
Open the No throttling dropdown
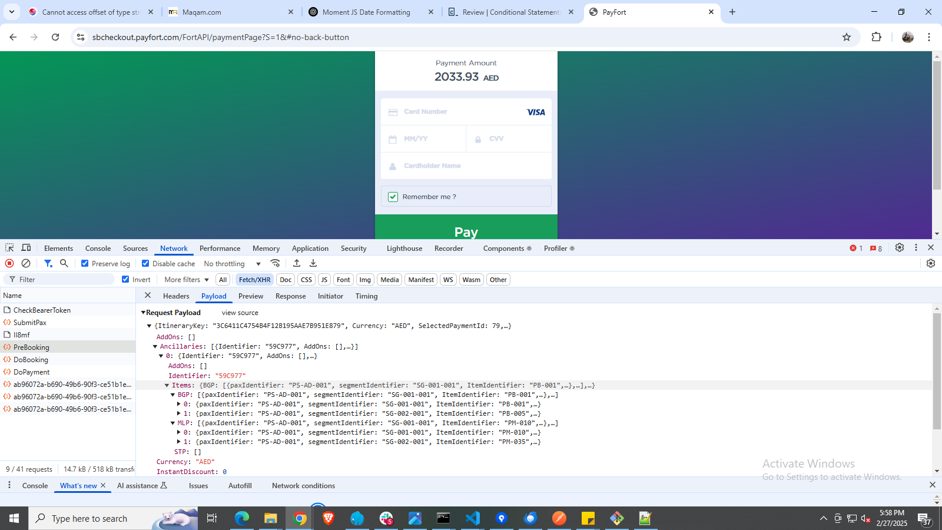[232, 264]
